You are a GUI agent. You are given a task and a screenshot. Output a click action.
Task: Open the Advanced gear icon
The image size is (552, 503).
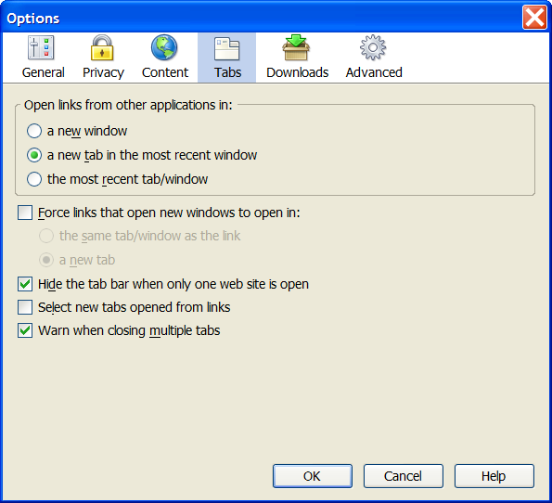(x=373, y=47)
